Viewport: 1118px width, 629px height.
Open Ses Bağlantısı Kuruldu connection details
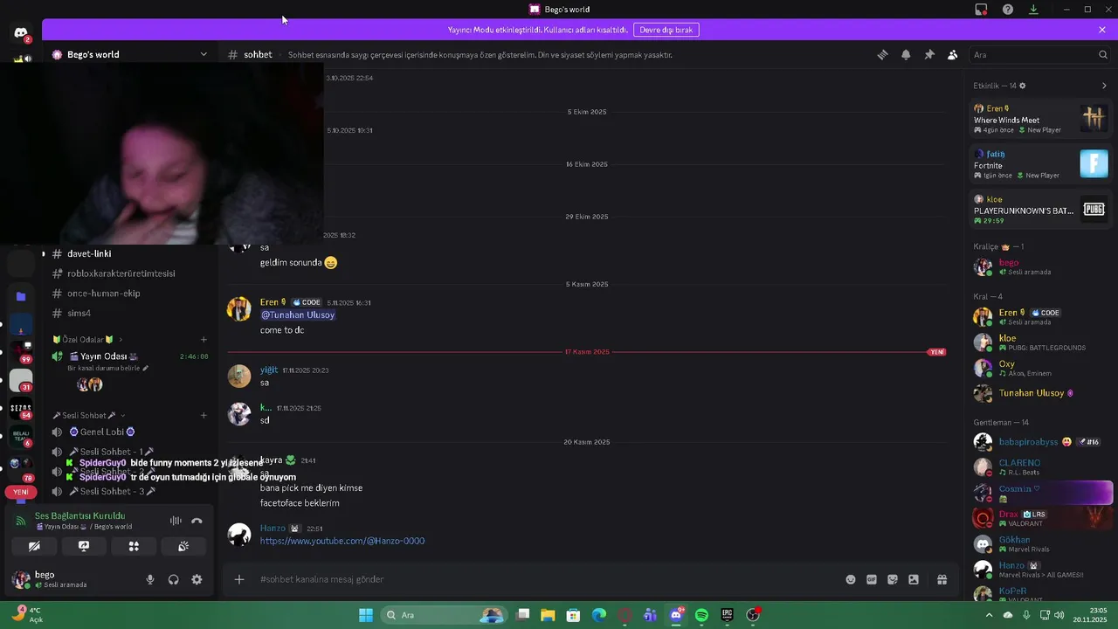(79, 515)
